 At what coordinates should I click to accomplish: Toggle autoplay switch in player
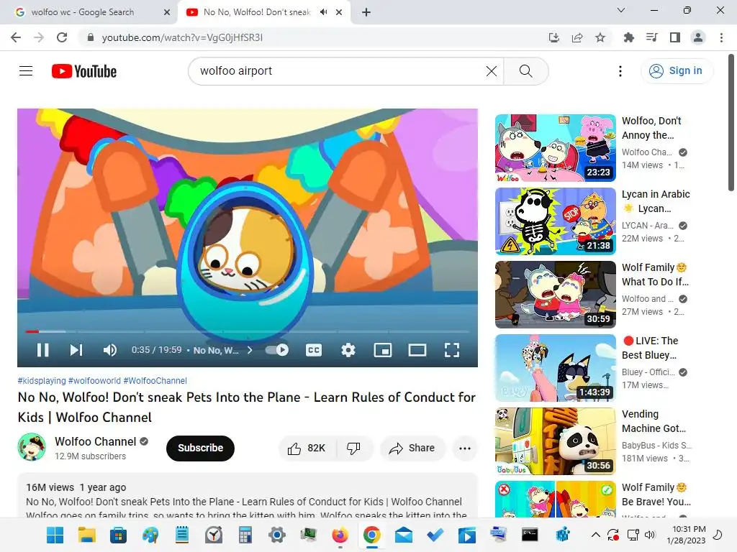277,350
